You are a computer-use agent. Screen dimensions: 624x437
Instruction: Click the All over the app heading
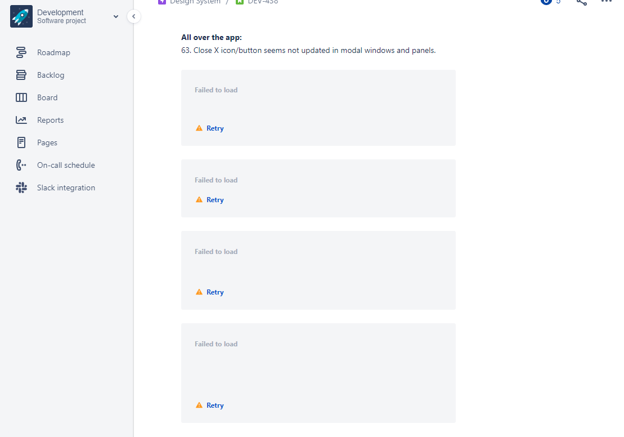pyautogui.click(x=212, y=37)
